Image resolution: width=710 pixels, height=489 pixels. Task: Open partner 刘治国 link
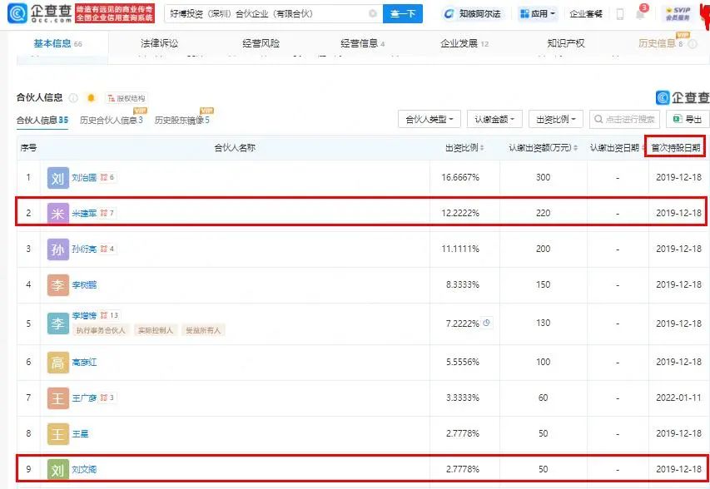84,177
